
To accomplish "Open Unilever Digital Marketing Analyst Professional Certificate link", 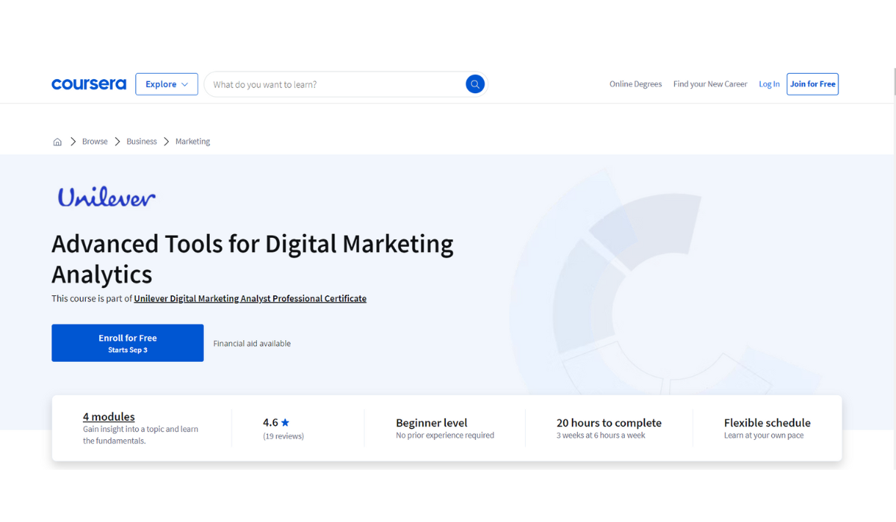I will tap(250, 298).
